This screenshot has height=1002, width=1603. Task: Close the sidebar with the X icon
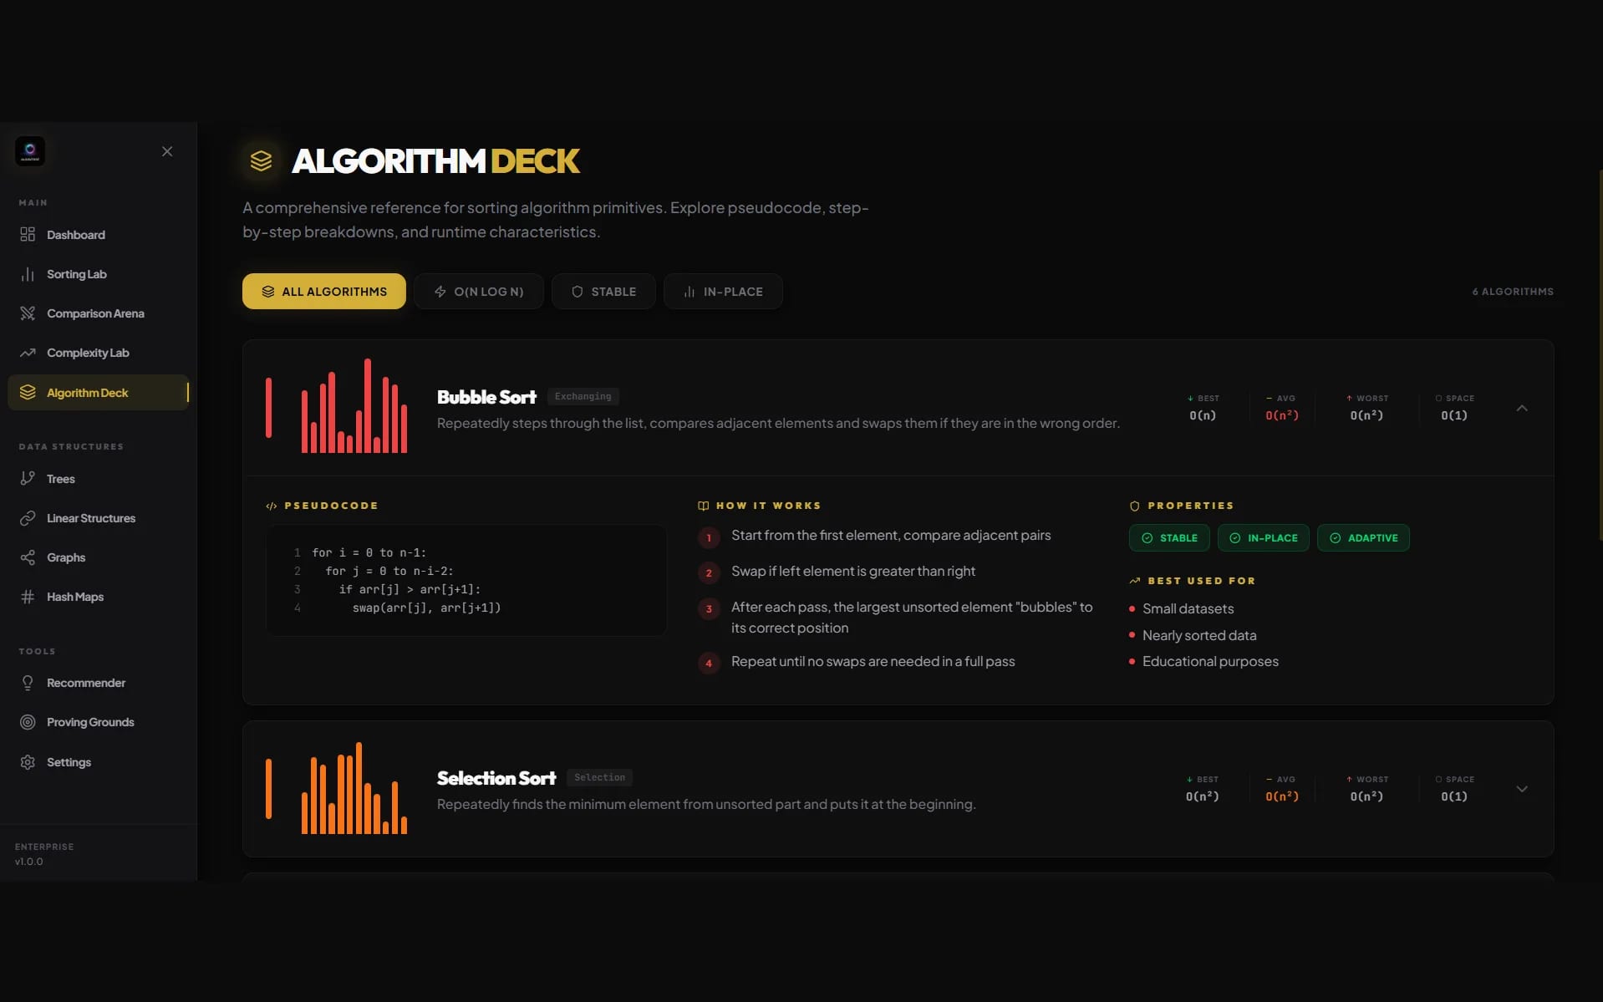[x=167, y=151]
